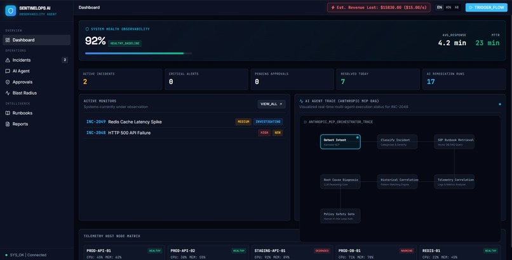Screen dimensions: 512x260
Task: Click the 'Connected' status text
Action: (x=37, y=255)
